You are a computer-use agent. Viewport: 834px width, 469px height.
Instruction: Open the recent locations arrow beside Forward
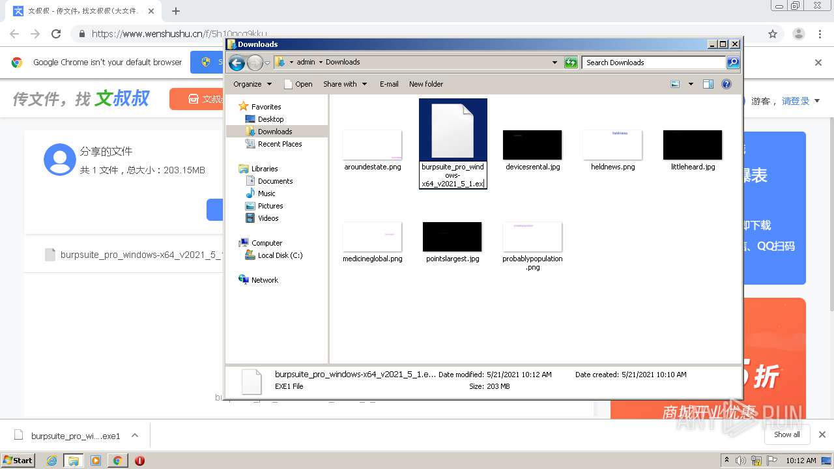pyautogui.click(x=267, y=63)
